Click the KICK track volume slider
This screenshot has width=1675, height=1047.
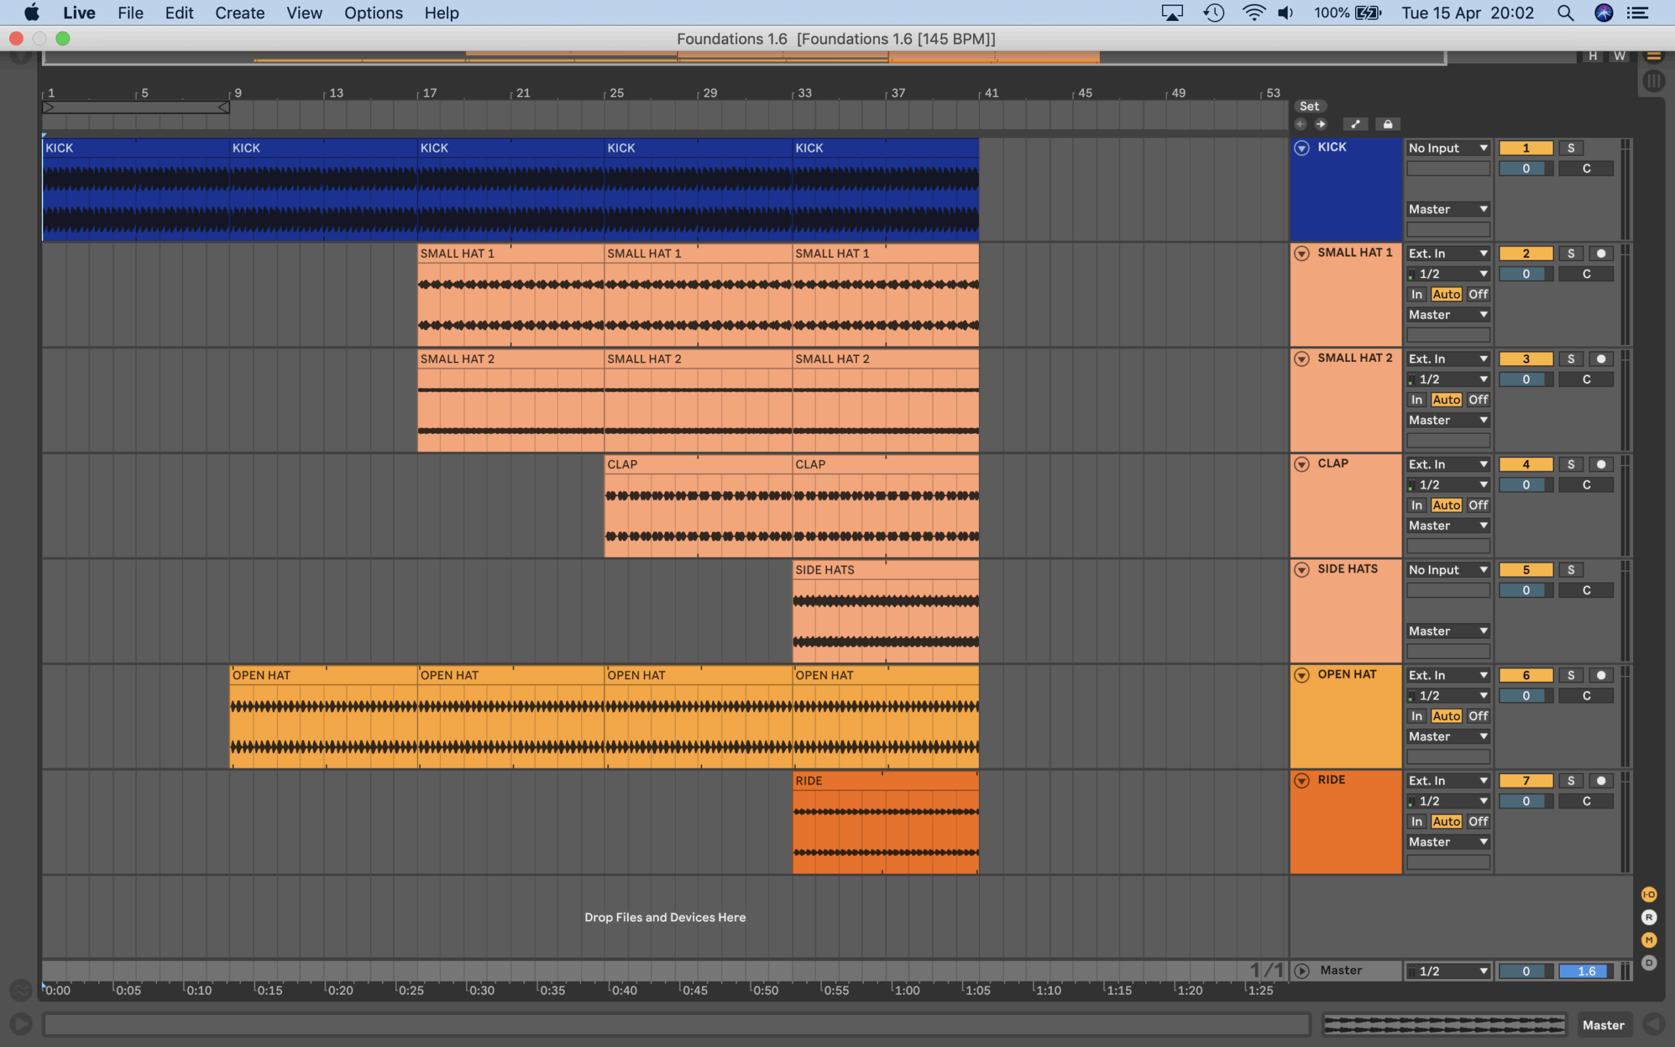pyautogui.click(x=1526, y=169)
